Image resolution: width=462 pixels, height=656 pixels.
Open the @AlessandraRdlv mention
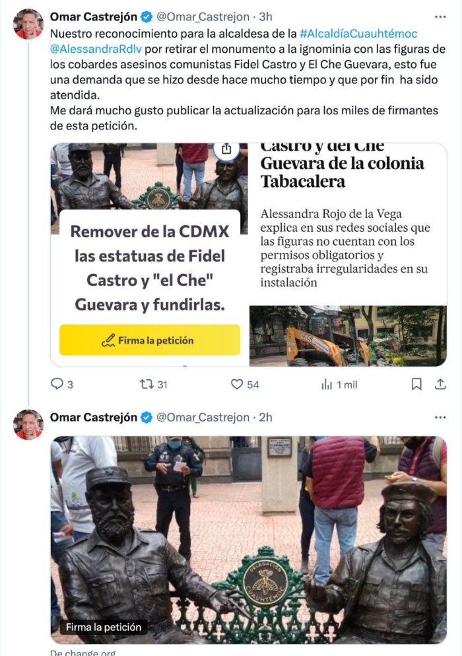96,49
